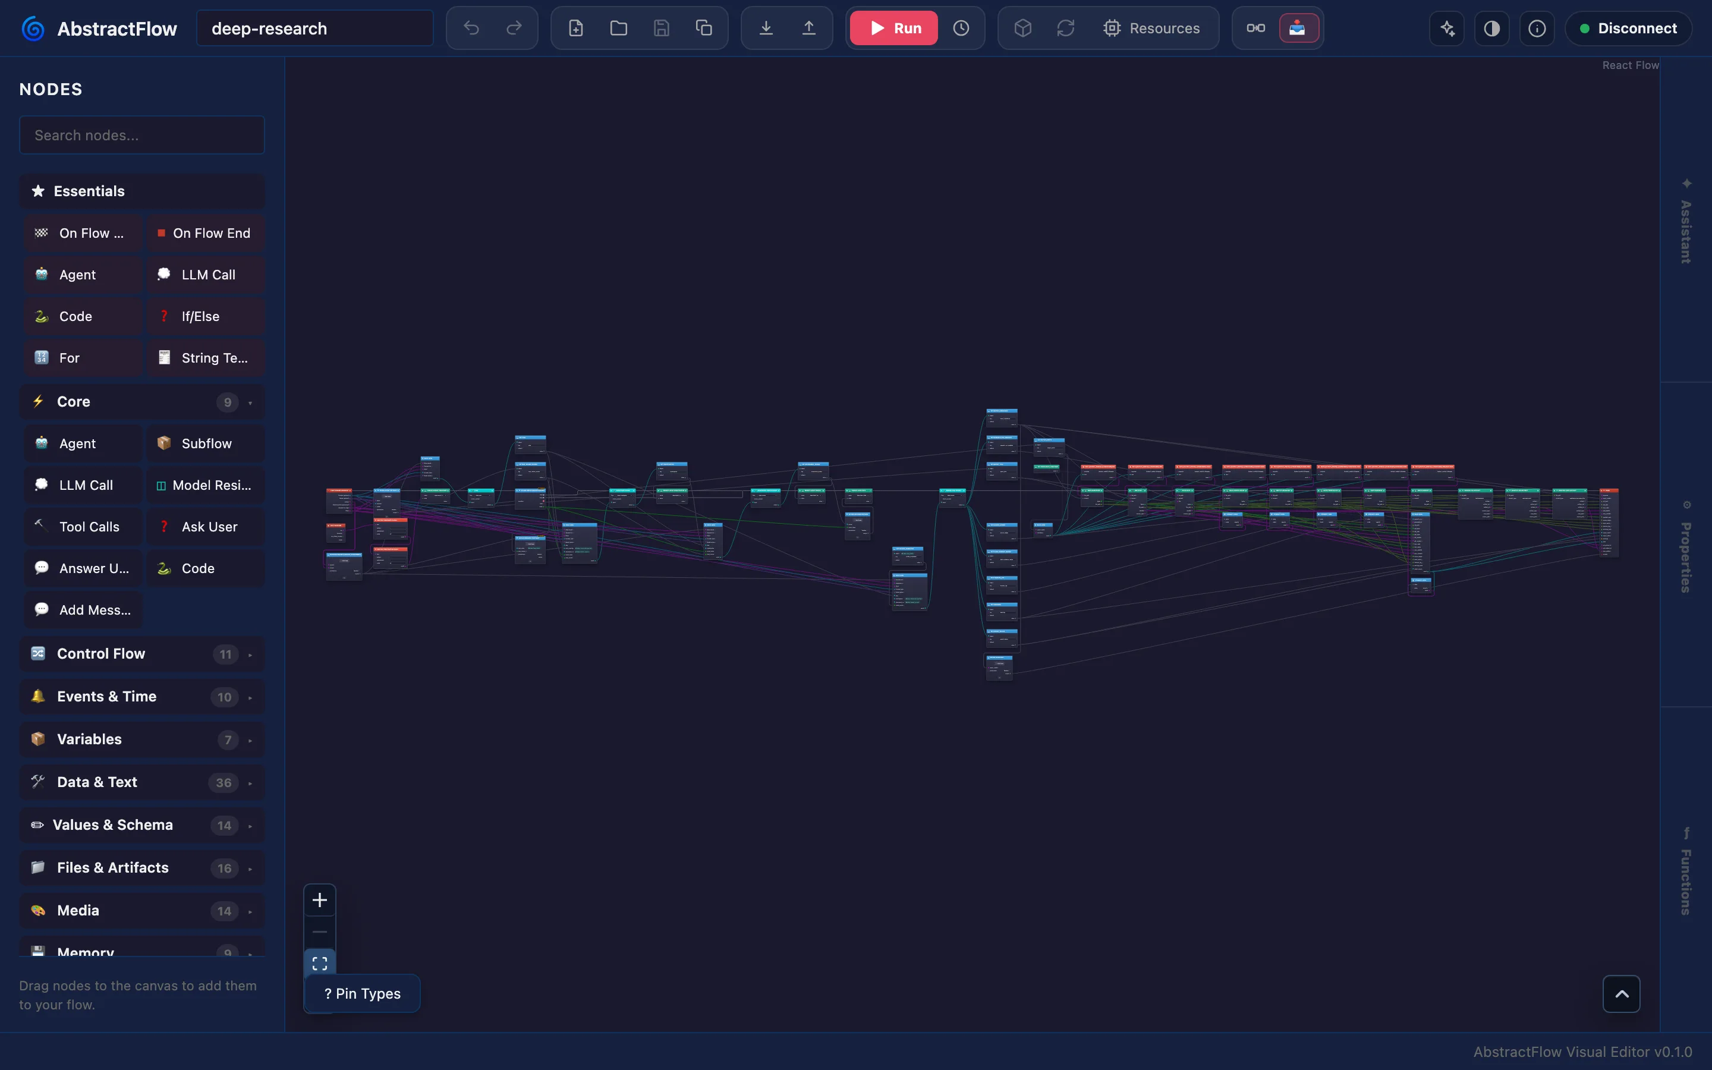The height and width of the screenshot is (1070, 1712).
Task: Open flow with the folder icon
Action: coord(618,29)
